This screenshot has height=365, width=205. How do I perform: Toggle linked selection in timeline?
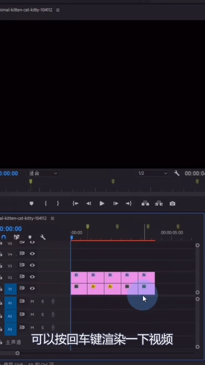click(x=16, y=237)
